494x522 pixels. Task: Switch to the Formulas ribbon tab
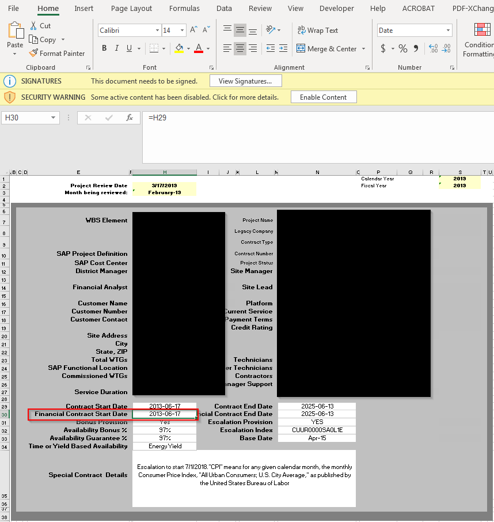(184, 8)
